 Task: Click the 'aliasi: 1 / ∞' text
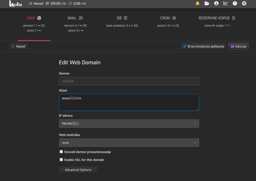click(x=34, y=30)
